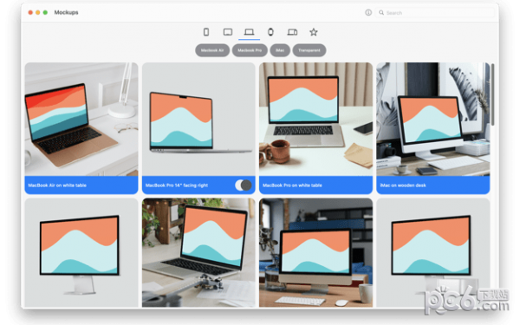Click 'MacBook Air on white table' label
Image resolution: width=520 pixels, height=325 pixels.
click(x=57, y=185)
